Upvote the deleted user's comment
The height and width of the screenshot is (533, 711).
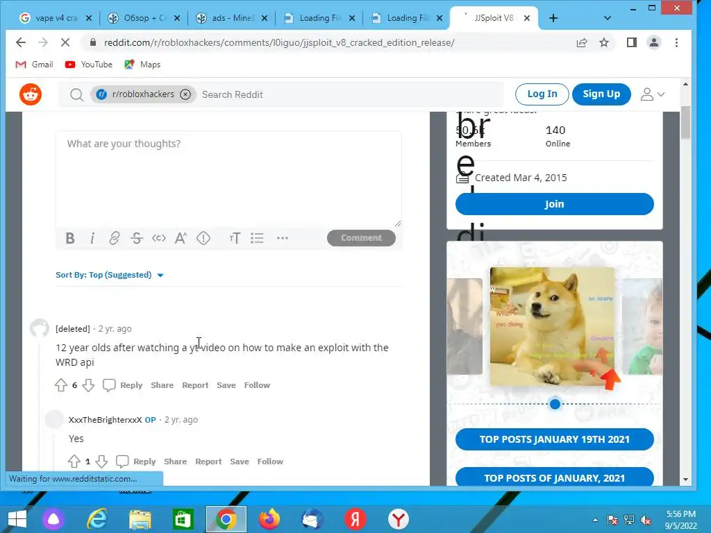pyautogui.click(x=61, y=385)
